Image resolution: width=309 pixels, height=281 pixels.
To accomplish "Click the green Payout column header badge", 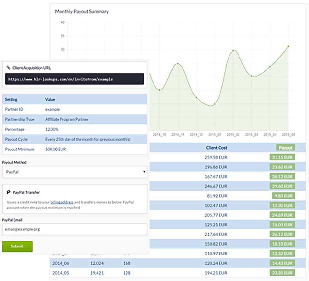I will pyautogui.click(x=286, y=148).
